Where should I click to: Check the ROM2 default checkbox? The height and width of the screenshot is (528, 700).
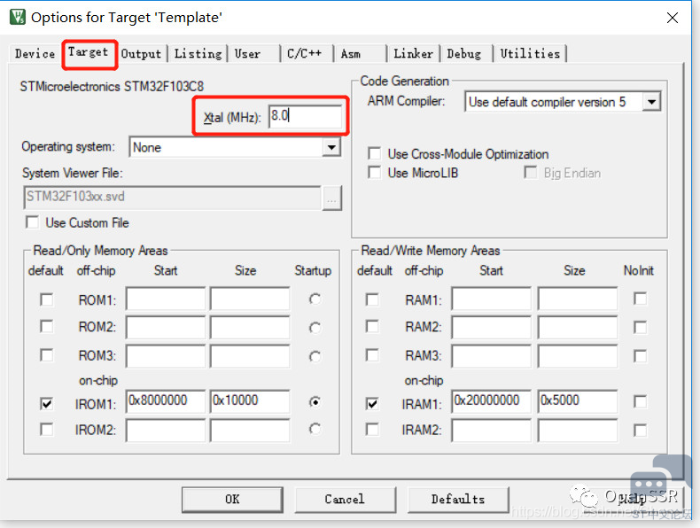[x=46, y=327]
